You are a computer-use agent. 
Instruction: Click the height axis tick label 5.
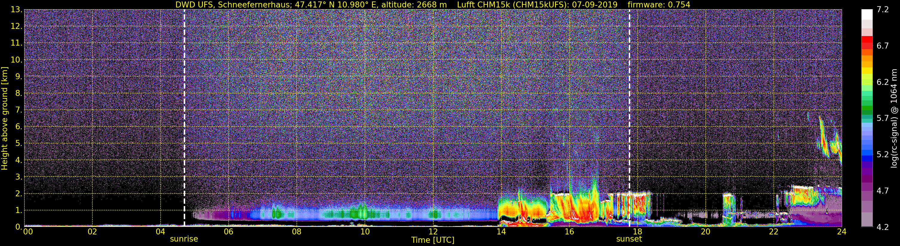(19, 143)
